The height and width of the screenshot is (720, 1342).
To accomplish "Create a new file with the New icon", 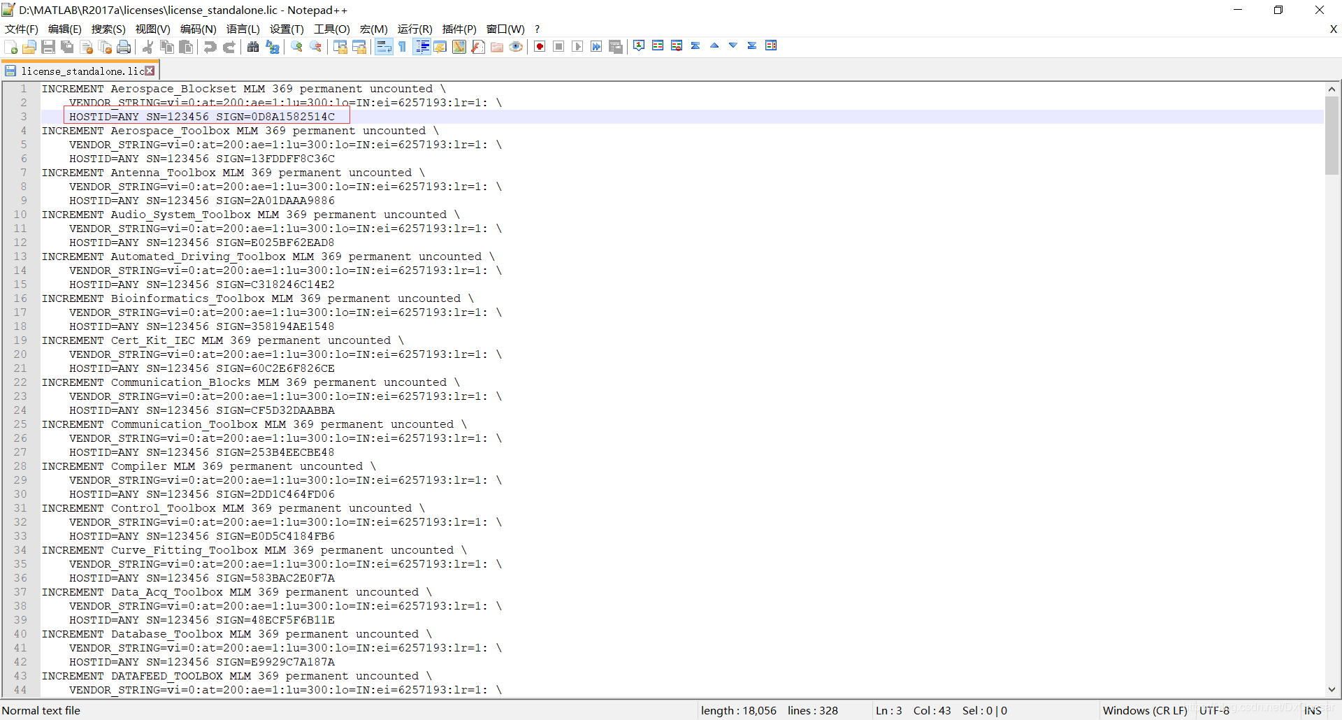I will pyautogui.click(x=11, y=47).
